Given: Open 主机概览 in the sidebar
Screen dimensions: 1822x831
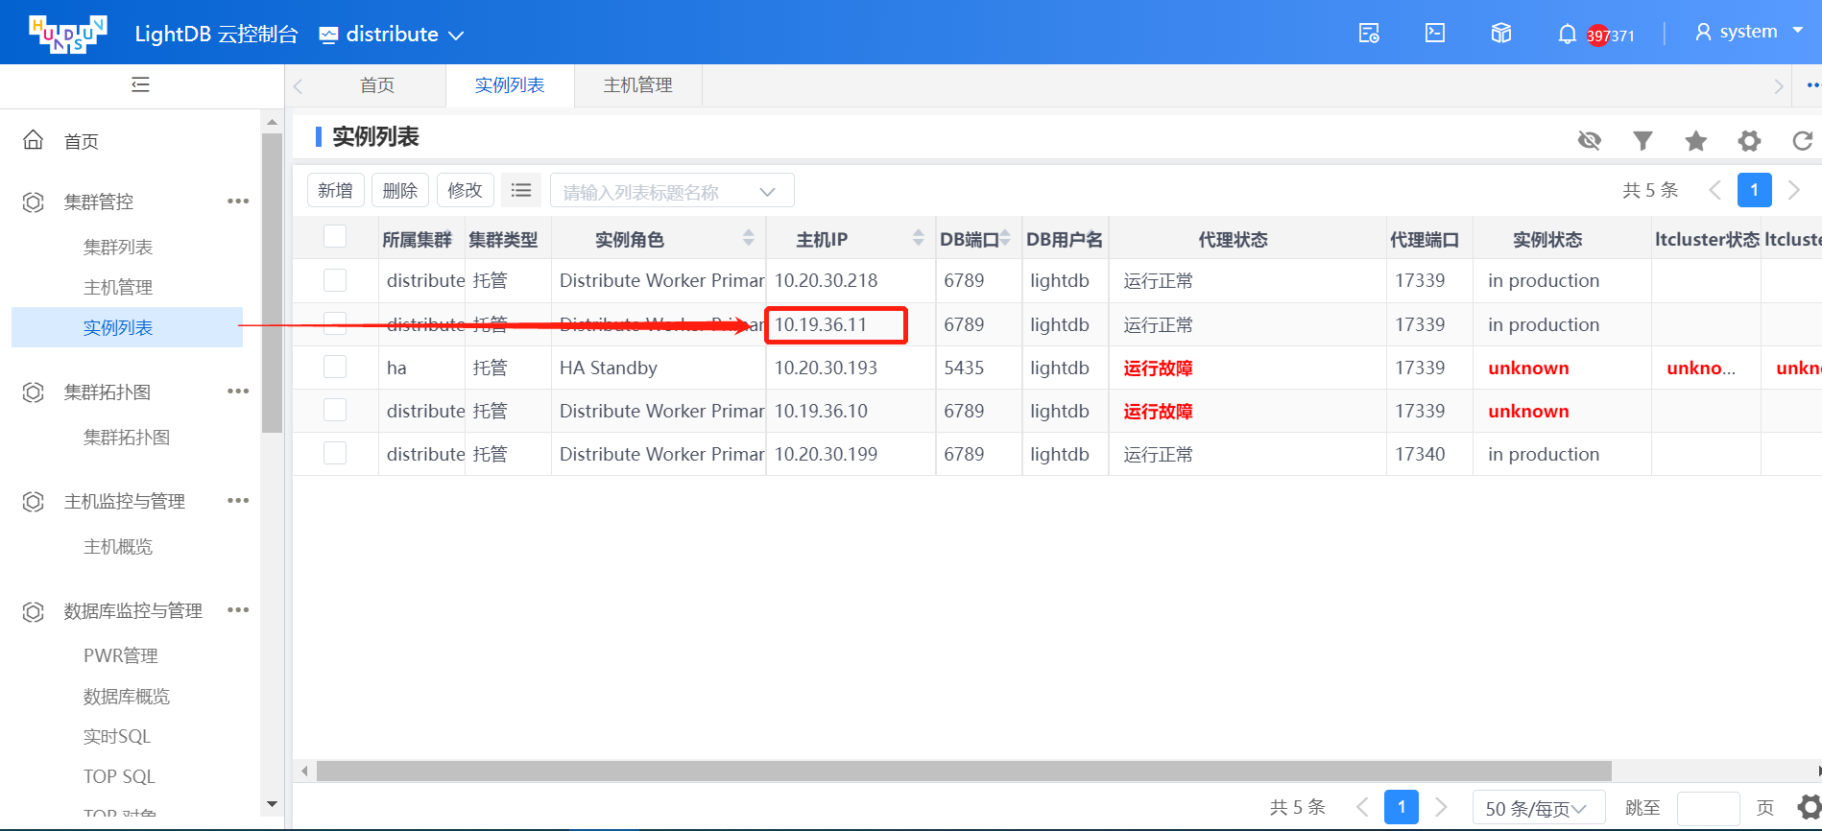Looking at the screenshot, I should pos(118,546).
